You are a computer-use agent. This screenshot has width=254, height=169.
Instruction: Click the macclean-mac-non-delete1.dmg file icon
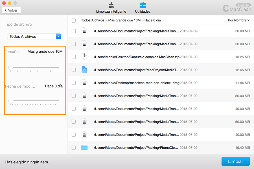[x=84, y=83]
